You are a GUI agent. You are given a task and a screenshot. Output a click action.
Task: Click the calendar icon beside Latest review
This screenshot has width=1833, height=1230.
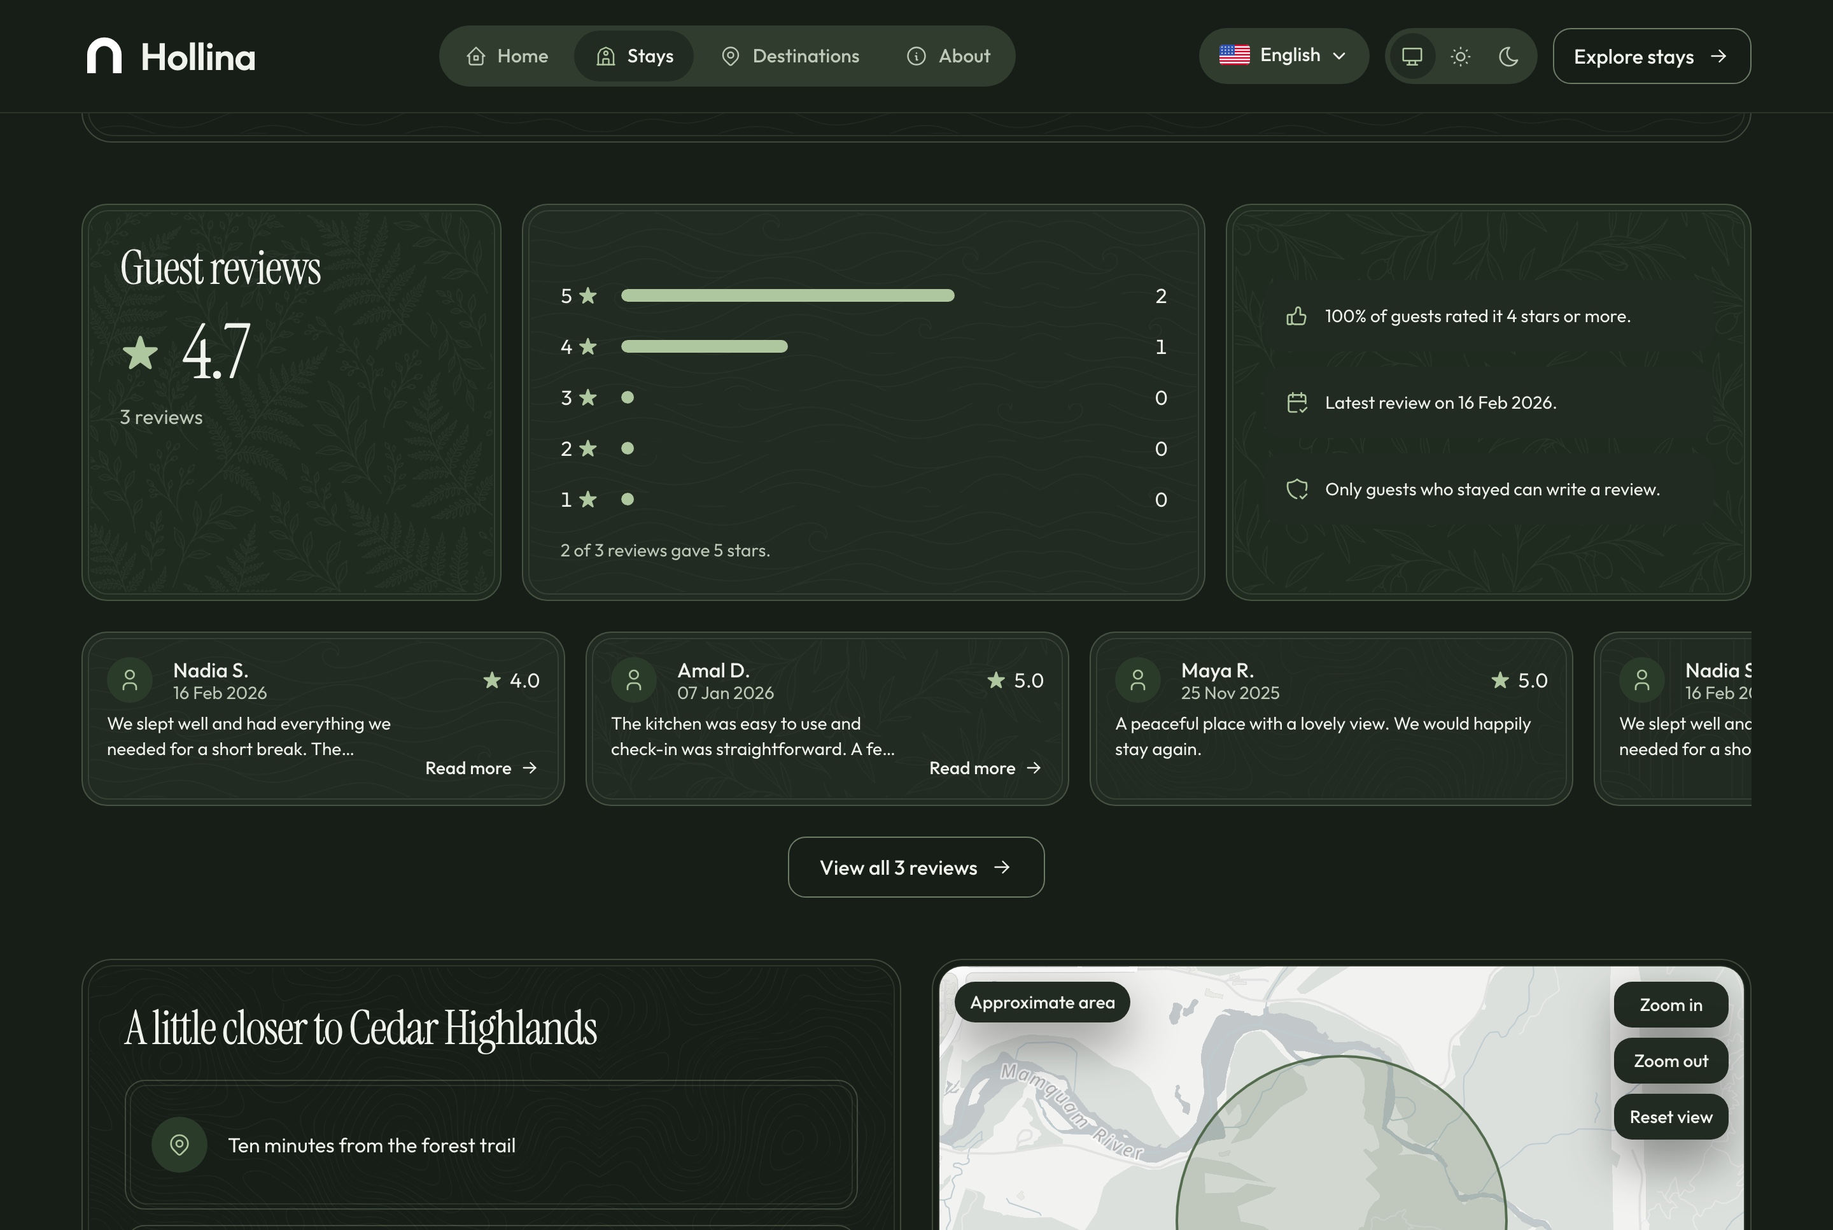[x=1296, y=402]
